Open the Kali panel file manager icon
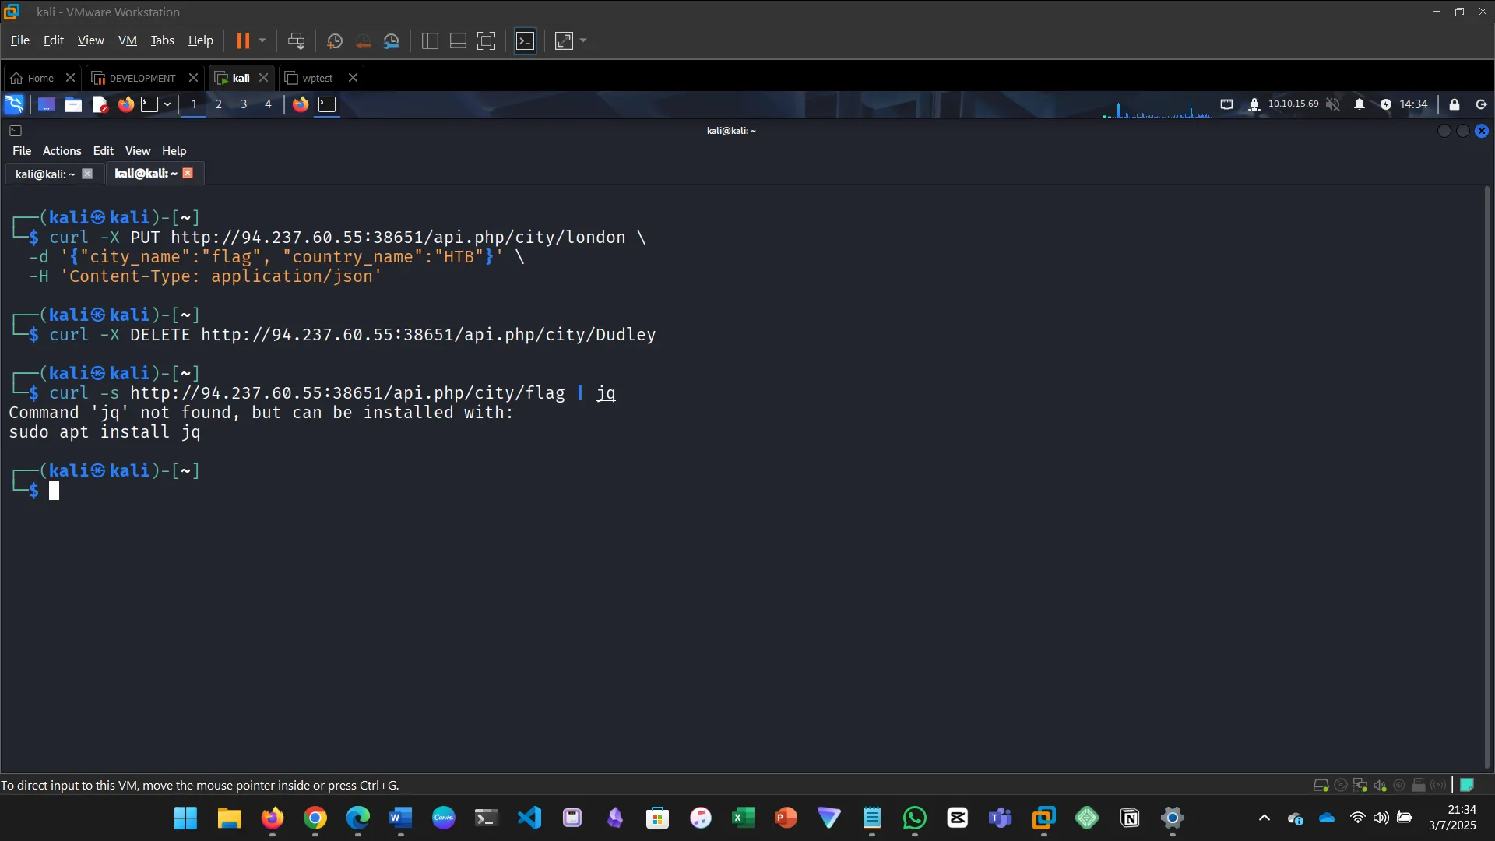The height and width of the screenshot is (841, 1495). 73,104
